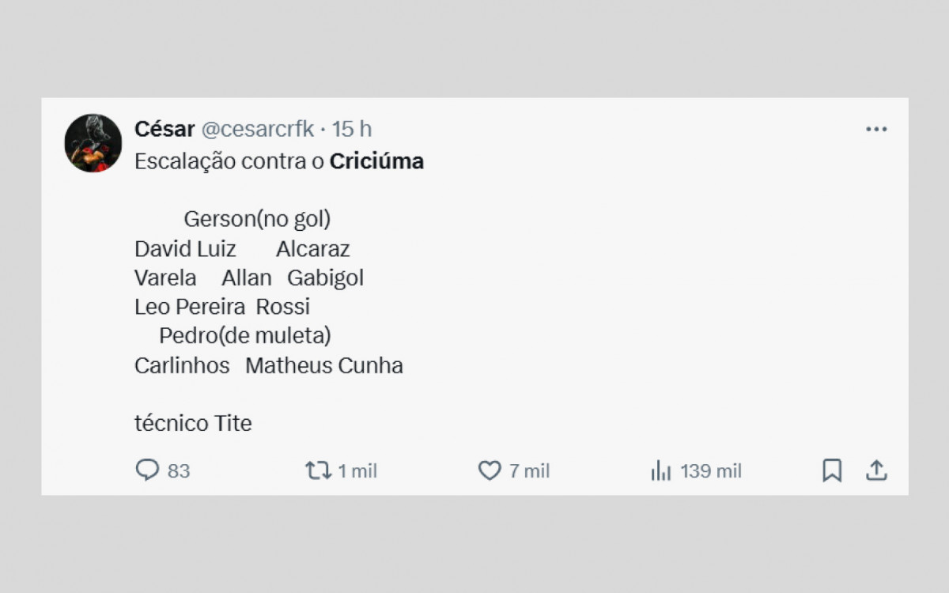View analytics via the bar chart icon
The width and height of the screenshot is (949, 593).
[x=660, y=470]
